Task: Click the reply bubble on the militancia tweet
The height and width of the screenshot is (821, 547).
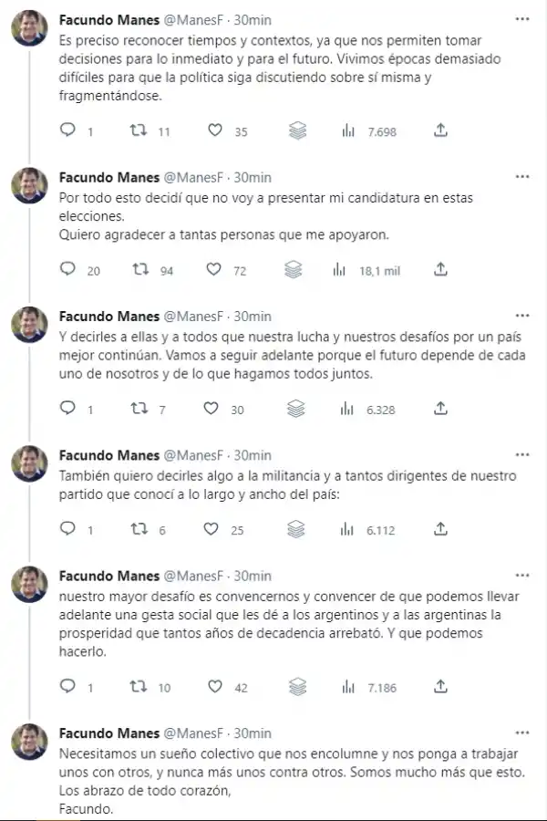Action: (x=68, y=528)
